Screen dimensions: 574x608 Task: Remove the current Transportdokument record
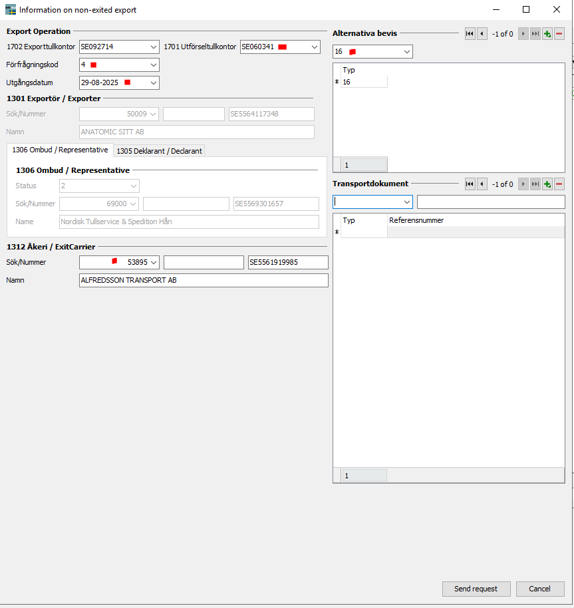[559, 184]
